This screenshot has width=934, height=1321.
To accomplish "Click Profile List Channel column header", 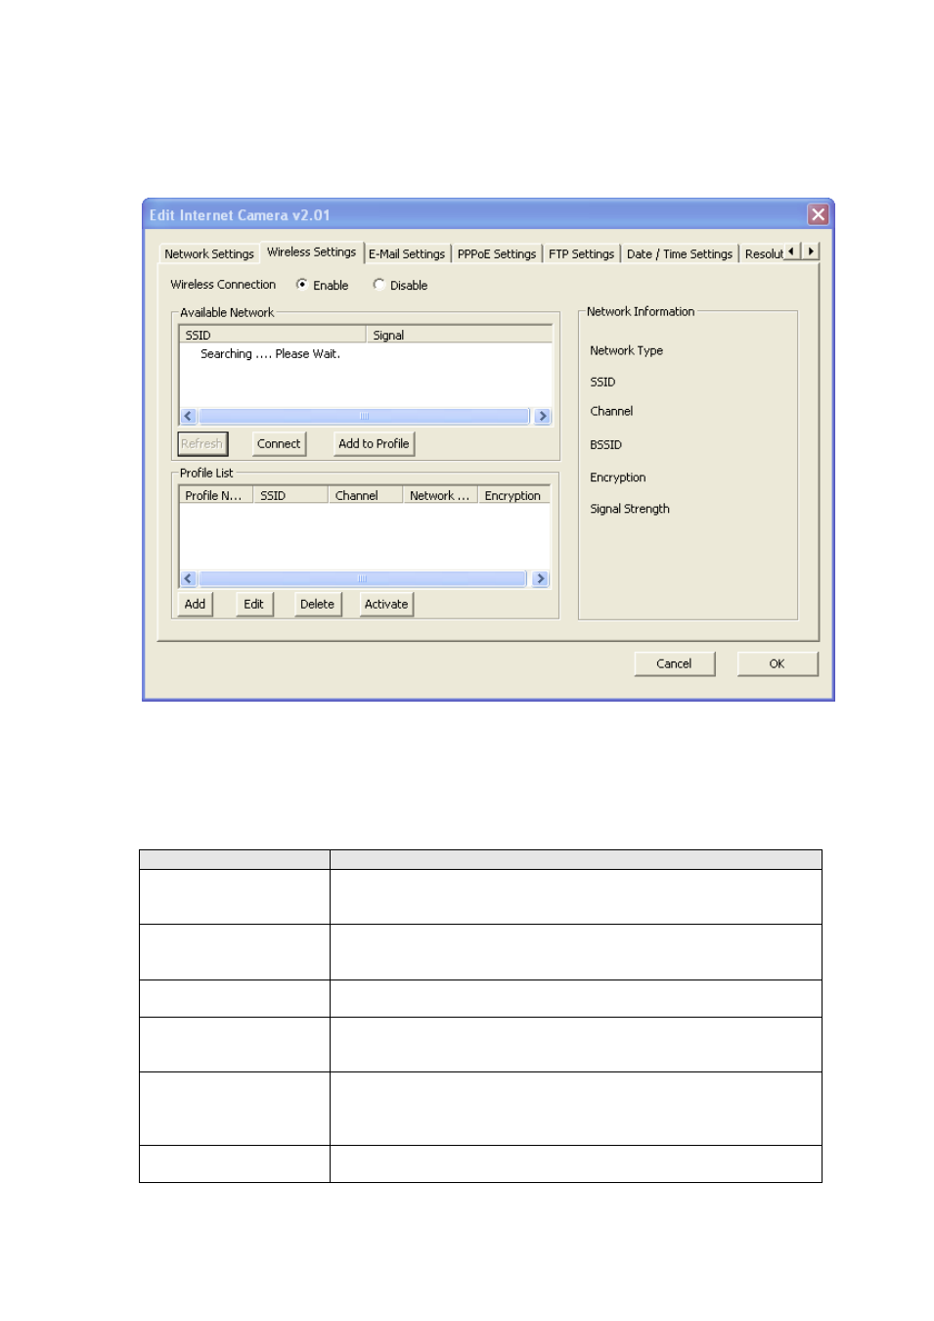I will pyautogui.click(x=365, y=495).
